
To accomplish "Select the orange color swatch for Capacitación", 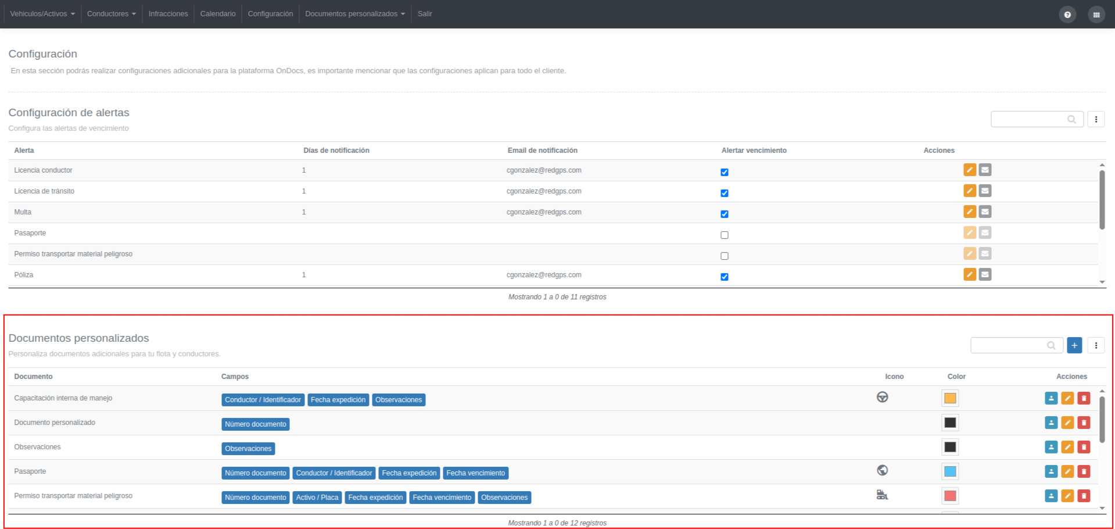I will coord(950,398).
